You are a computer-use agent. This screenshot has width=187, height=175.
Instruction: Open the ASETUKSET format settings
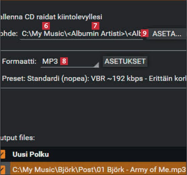[x=125, y=61]
